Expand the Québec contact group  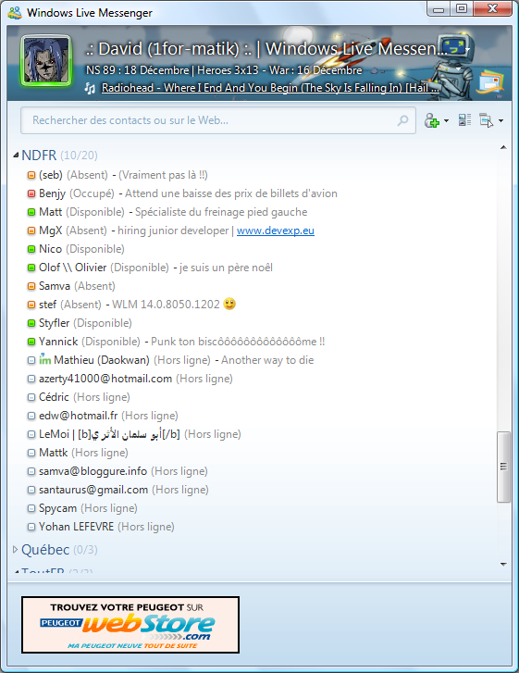click(15, 549)
